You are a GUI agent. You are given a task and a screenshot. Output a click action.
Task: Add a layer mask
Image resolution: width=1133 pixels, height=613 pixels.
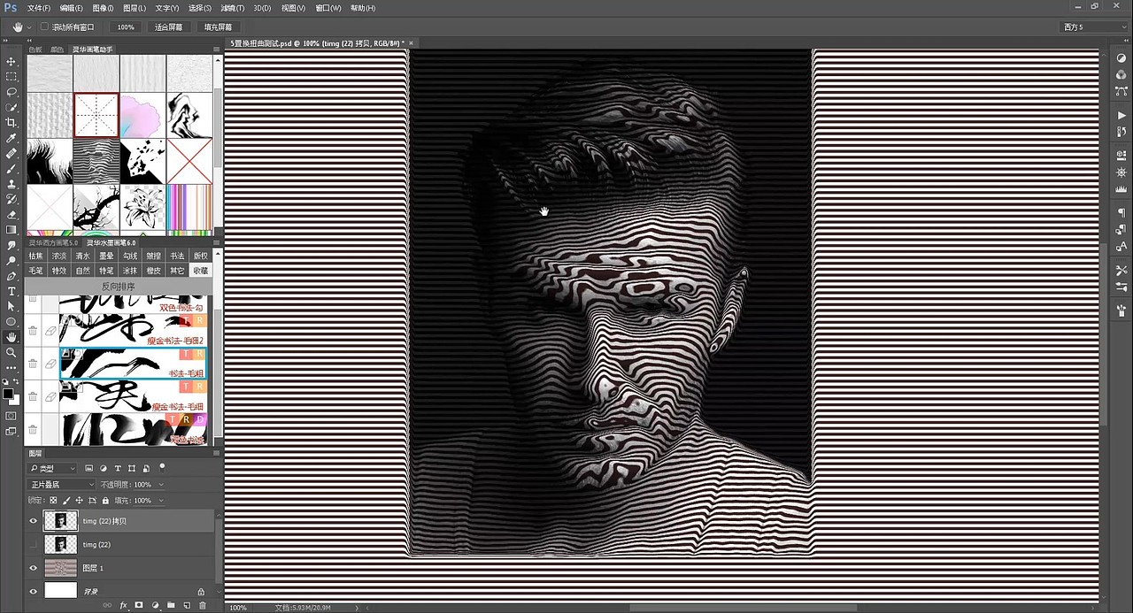(x=139, y=605)
